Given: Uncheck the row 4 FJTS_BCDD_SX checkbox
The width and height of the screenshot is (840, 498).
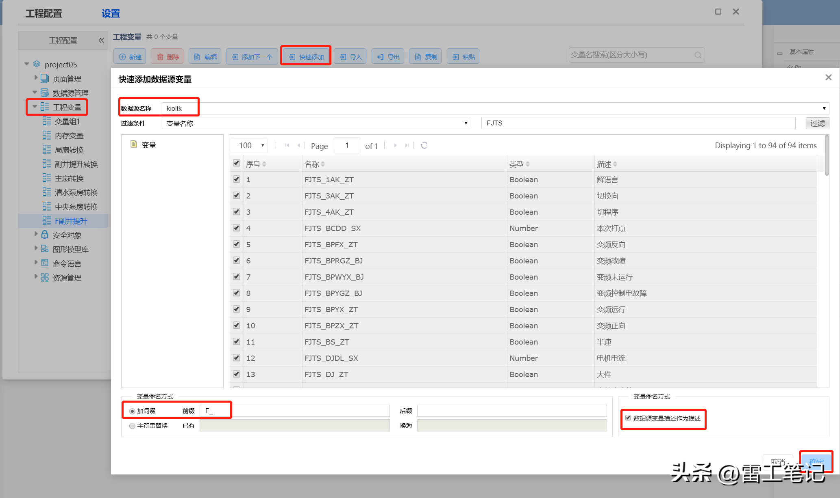Looking at the screenshot, I should pyautogui.click(x=237, y=228).
